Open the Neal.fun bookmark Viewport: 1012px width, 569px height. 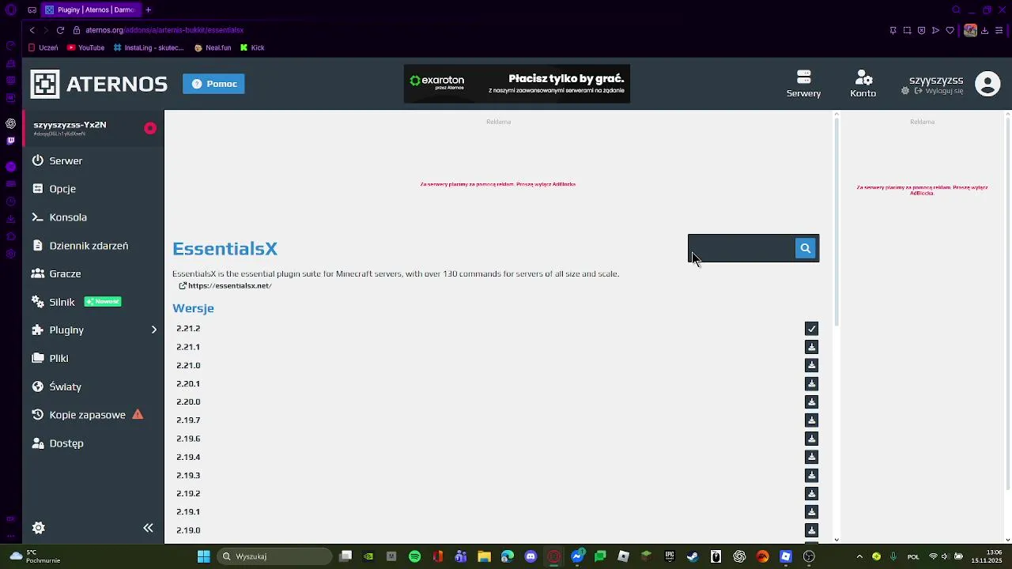click(x=212, y=47)
